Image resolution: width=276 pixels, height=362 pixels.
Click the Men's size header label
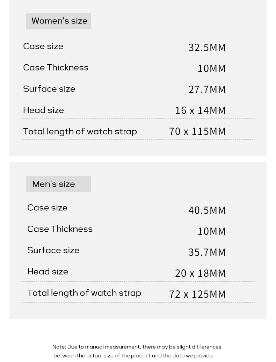click(x=54, y=184)
